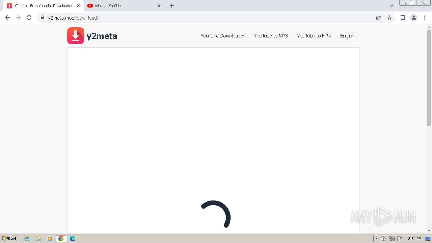Go back with the browser back arrow
The width and height of the screenshot is (432, 243).
click(7, 18)
